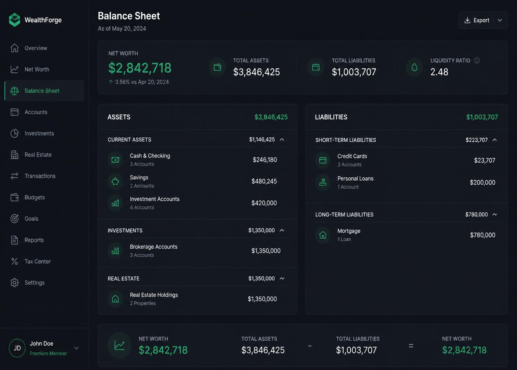517x370 pixels.
Task: Click the Investment Accounts label
Action: click(x=155, y=199)
